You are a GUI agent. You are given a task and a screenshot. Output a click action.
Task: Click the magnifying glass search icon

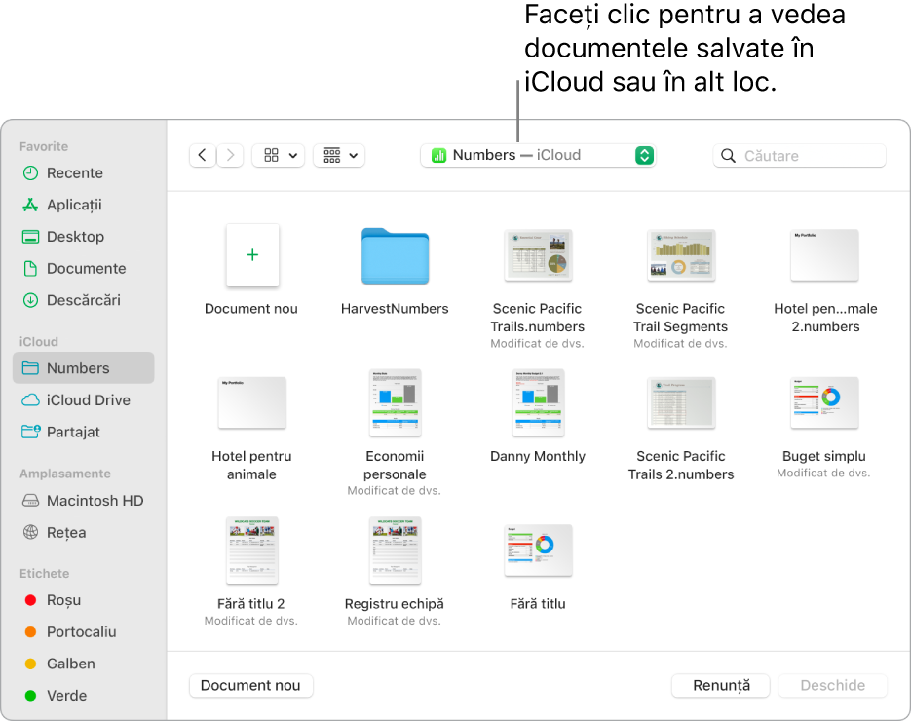[728, 156]
